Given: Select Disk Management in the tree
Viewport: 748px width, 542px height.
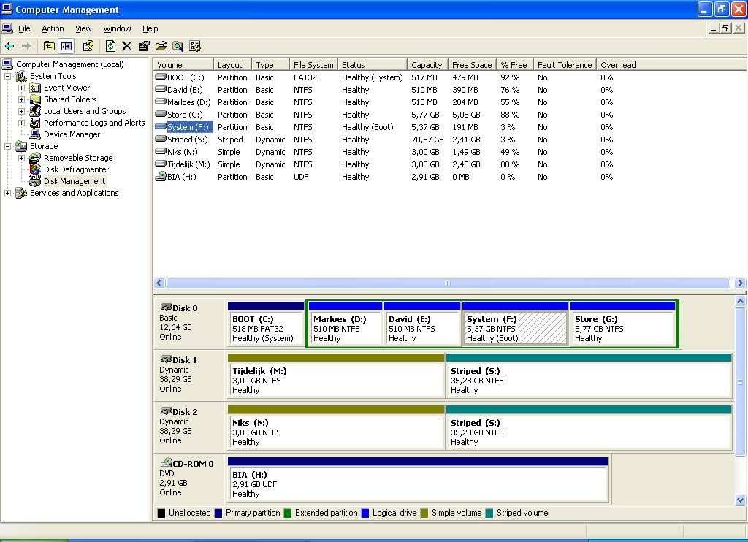Looking at the screenshot, I should click(75, 181).
